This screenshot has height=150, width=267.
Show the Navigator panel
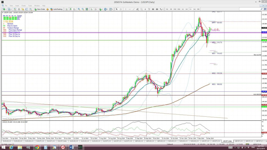pyautogui.click(x=23, y=9)
